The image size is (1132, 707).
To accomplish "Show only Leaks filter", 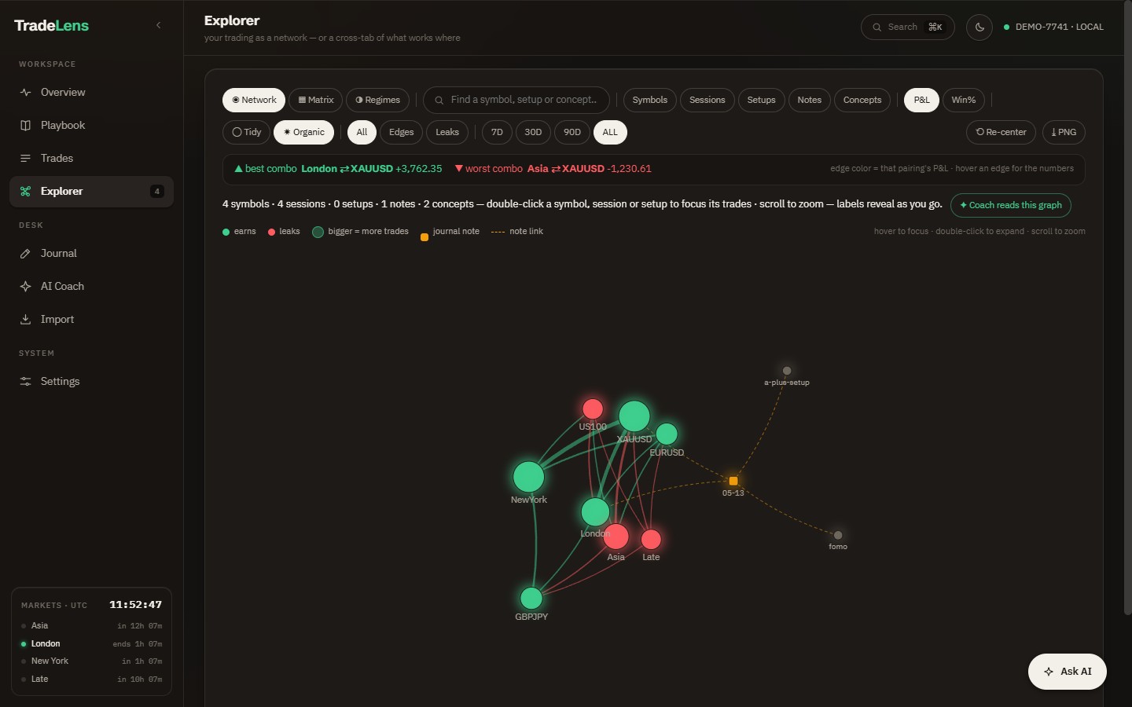I will pyautogui.click(x=447, y=132).
